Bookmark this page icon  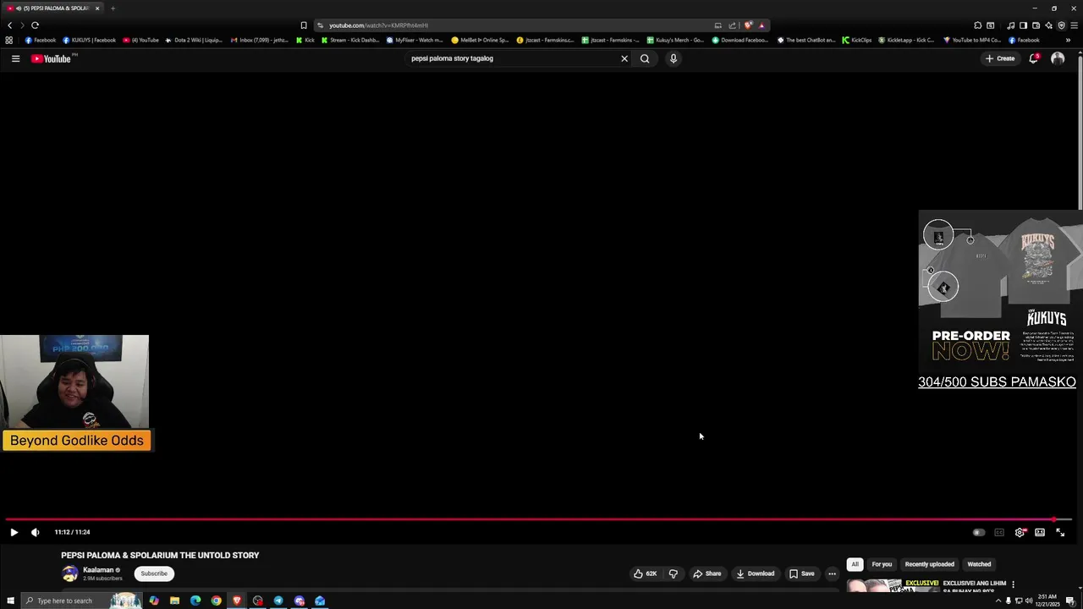pos(304,25)
